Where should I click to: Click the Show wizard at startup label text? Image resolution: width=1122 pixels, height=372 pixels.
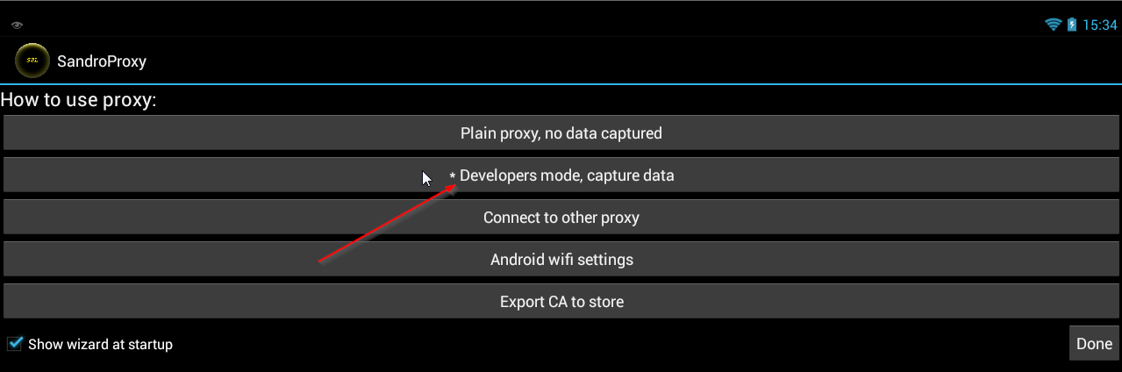(100, 344)
